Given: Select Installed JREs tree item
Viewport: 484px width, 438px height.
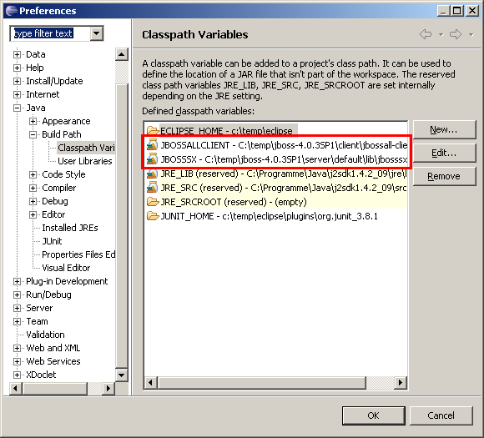Looking at the screenshot, I should pyautogui.click(x=70, y=228).
